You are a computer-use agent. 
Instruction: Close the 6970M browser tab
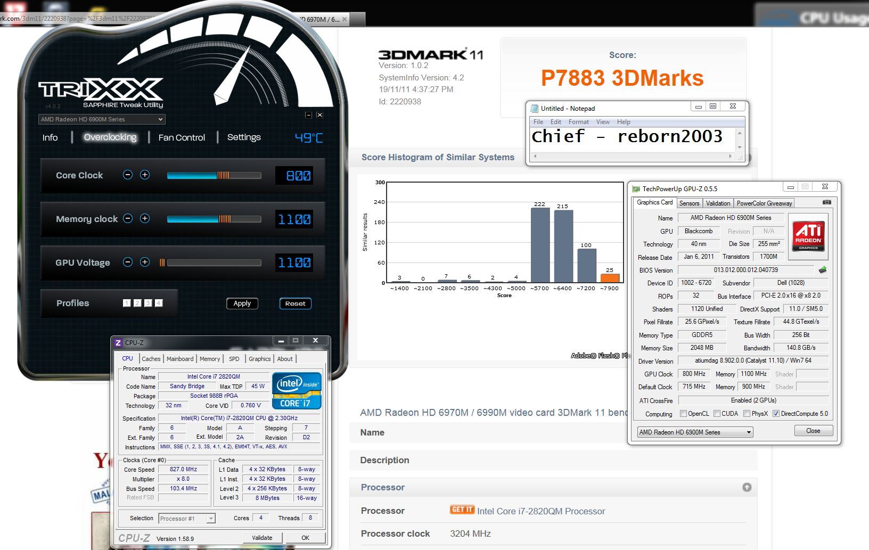tap(345, 19)
